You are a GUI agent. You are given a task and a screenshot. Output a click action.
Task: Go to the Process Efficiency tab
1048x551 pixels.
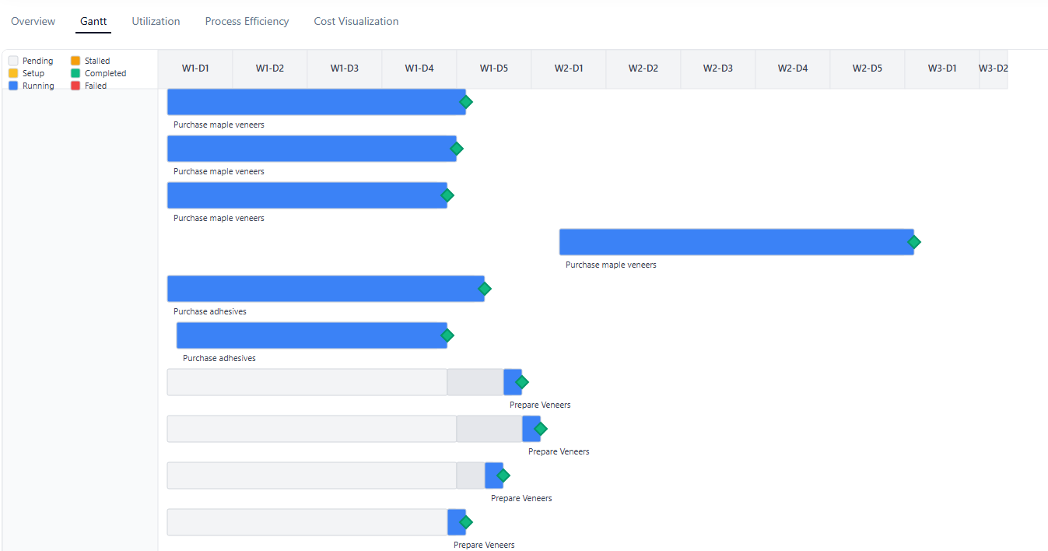pos(247,22)
